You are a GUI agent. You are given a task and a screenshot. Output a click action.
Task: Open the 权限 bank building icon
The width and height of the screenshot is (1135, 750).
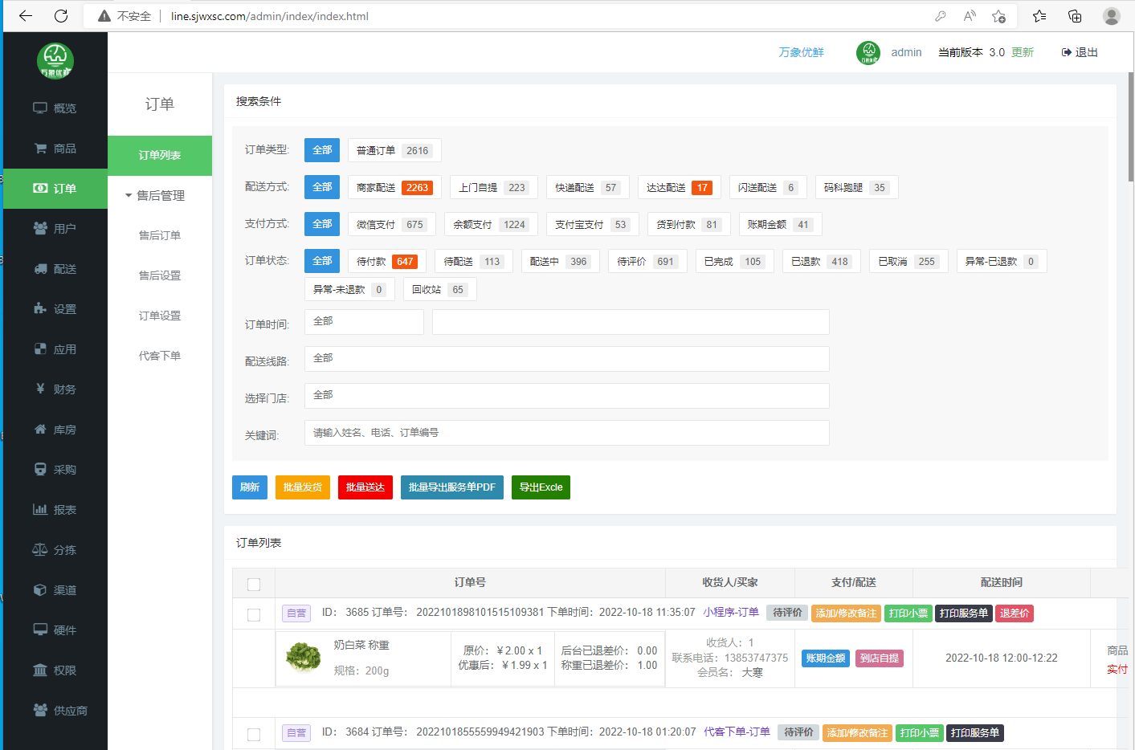(40, 671)
